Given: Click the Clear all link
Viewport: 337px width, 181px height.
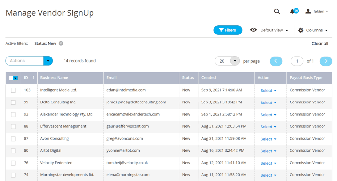Looking at the screenshot, I should point(320,44).
